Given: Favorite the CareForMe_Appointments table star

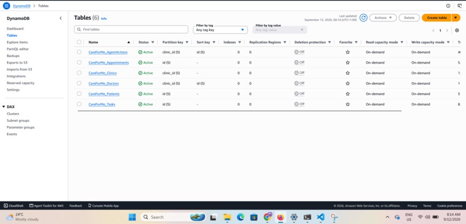Looking at the screenshot, I should 347,62.
